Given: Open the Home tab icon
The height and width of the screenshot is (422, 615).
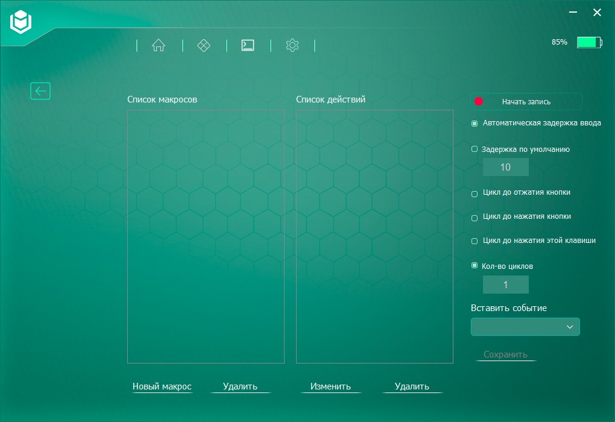Looking at the screenshot, I should tap(159, 45).
